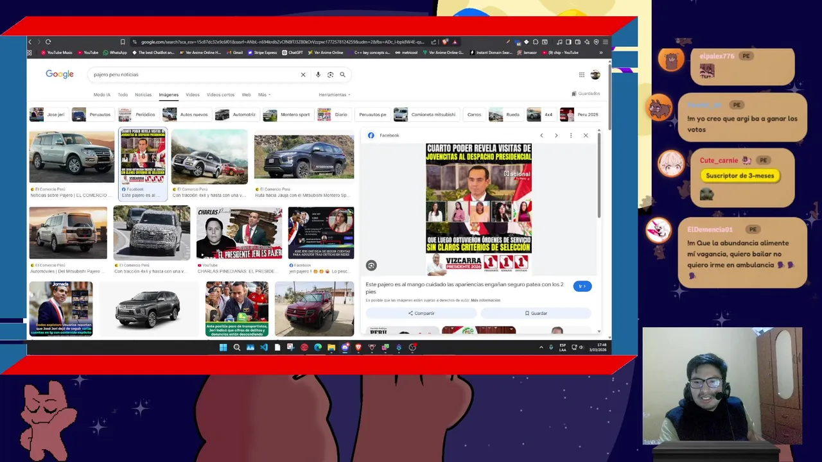Open the Gmail bookmark

234,53
